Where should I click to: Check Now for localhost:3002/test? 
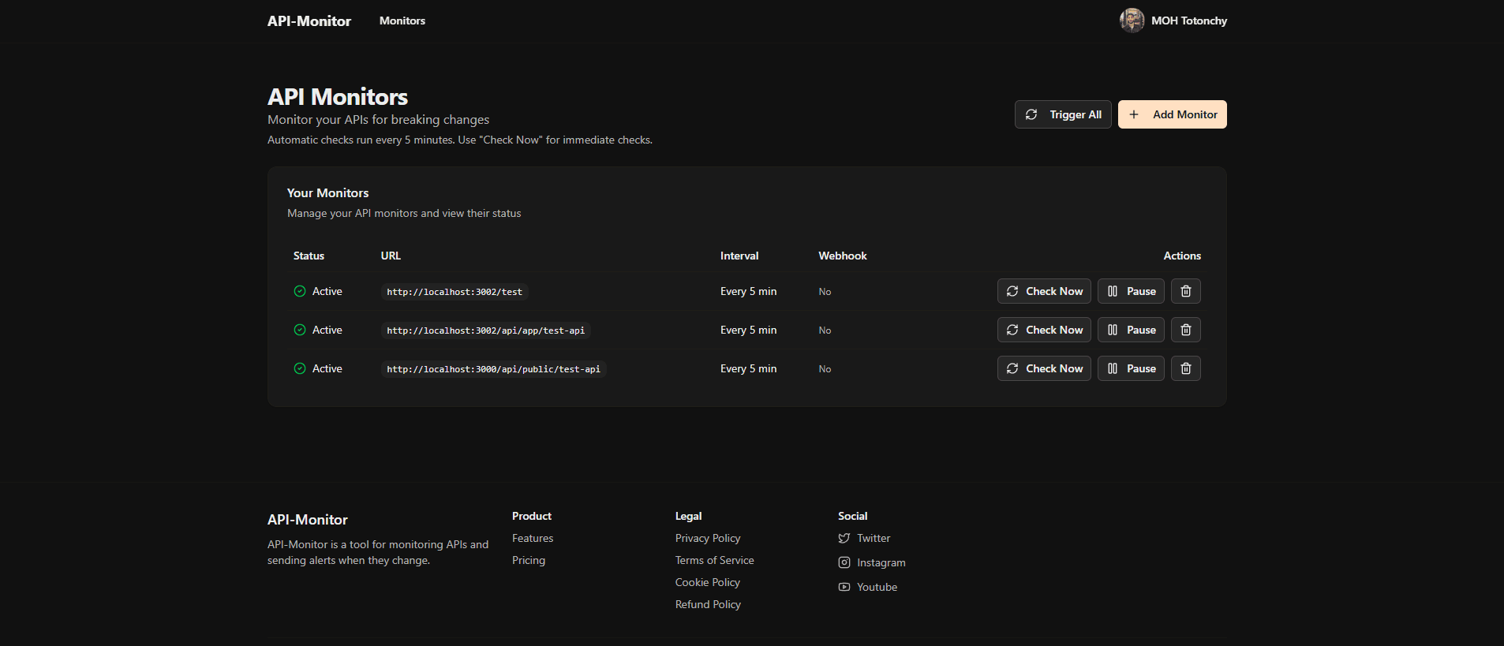(x=1044, y=291)
